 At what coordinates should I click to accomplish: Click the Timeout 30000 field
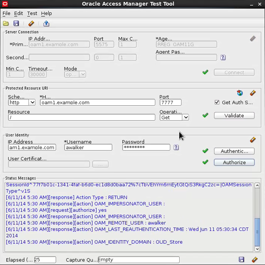38,74
